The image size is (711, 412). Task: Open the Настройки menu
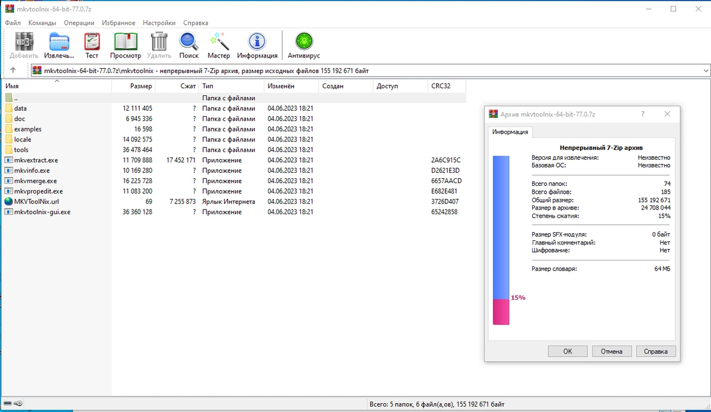(159, 23)
